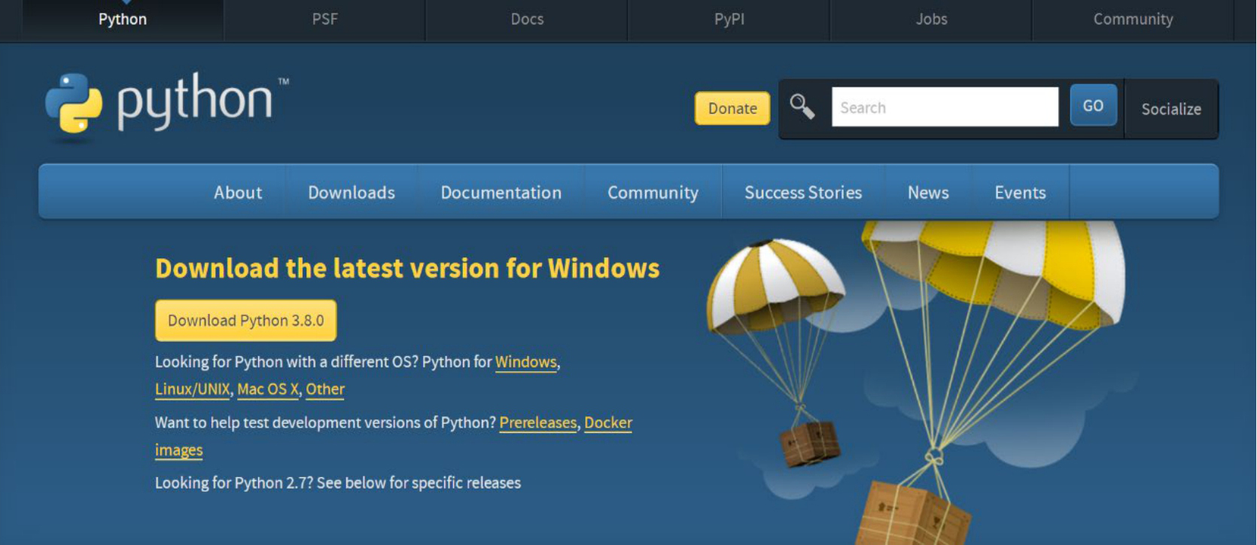The width and height of the screenshot is (1257, 545).
Task: Focus the Search input field
Action: point(945,107)
